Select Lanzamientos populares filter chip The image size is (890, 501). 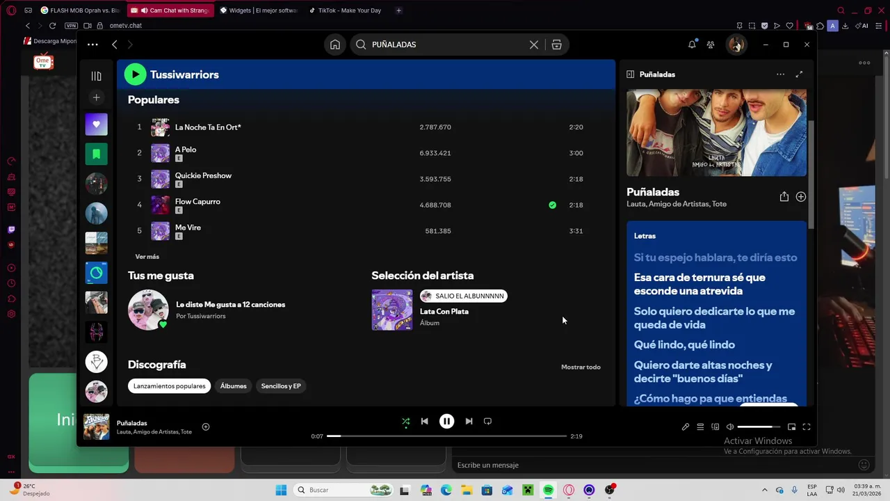click(x=170, y=386)
